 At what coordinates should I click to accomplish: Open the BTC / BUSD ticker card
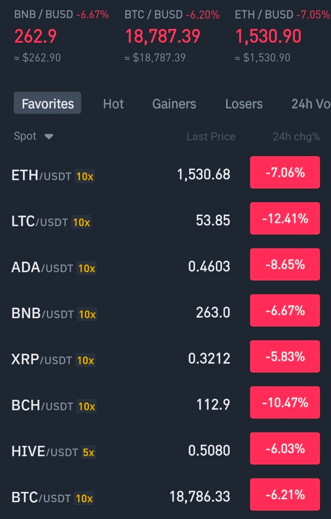pyautogui.click(x=172, y=36)
